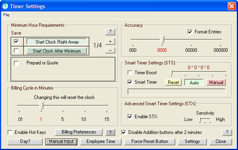Click the 10 billing cycle label
This screenshot has height=150, width=238.
[x=83, y=119]
